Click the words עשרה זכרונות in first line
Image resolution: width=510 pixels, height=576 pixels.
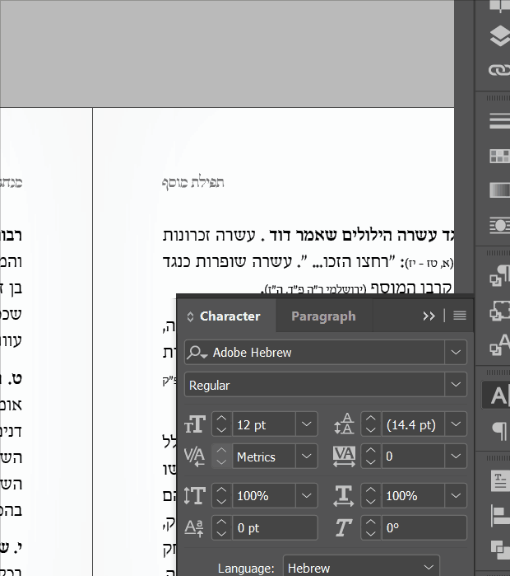pyautogui.click(x=209, y=235)
